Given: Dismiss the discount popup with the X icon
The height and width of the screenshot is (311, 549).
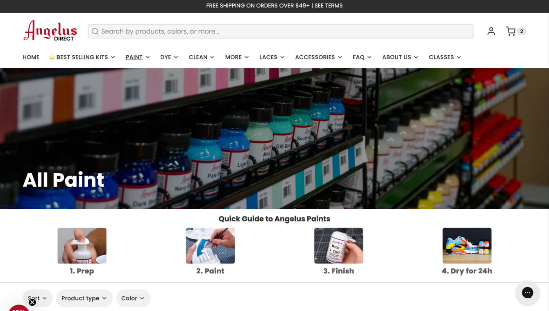Looking at the screenshot, I should pyautogui.click(x=32, y=302).
